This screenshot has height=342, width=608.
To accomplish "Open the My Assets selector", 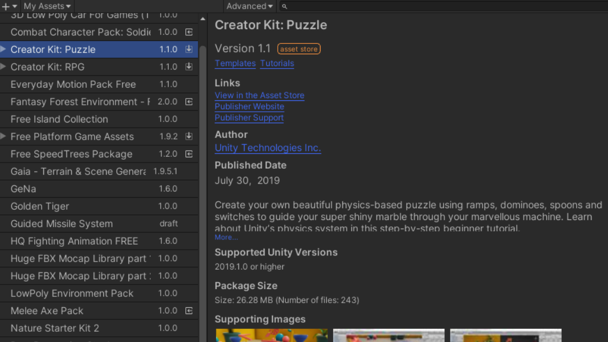I will pyautogui.click(x=46, y=6).
